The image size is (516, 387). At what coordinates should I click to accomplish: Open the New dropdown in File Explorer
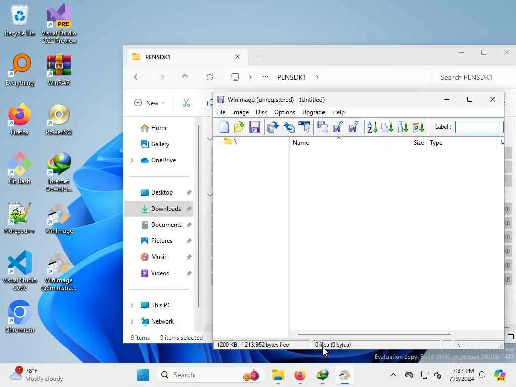point(149,103)
